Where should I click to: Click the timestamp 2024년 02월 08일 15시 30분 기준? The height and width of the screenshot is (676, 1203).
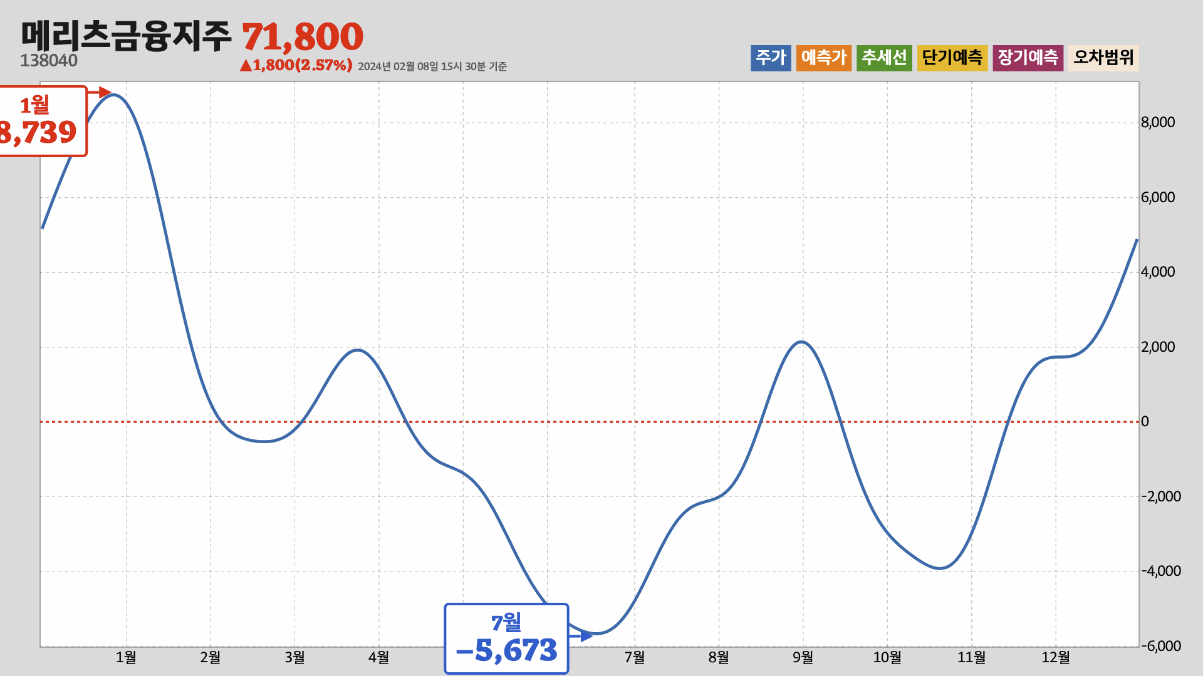(432, 66)
